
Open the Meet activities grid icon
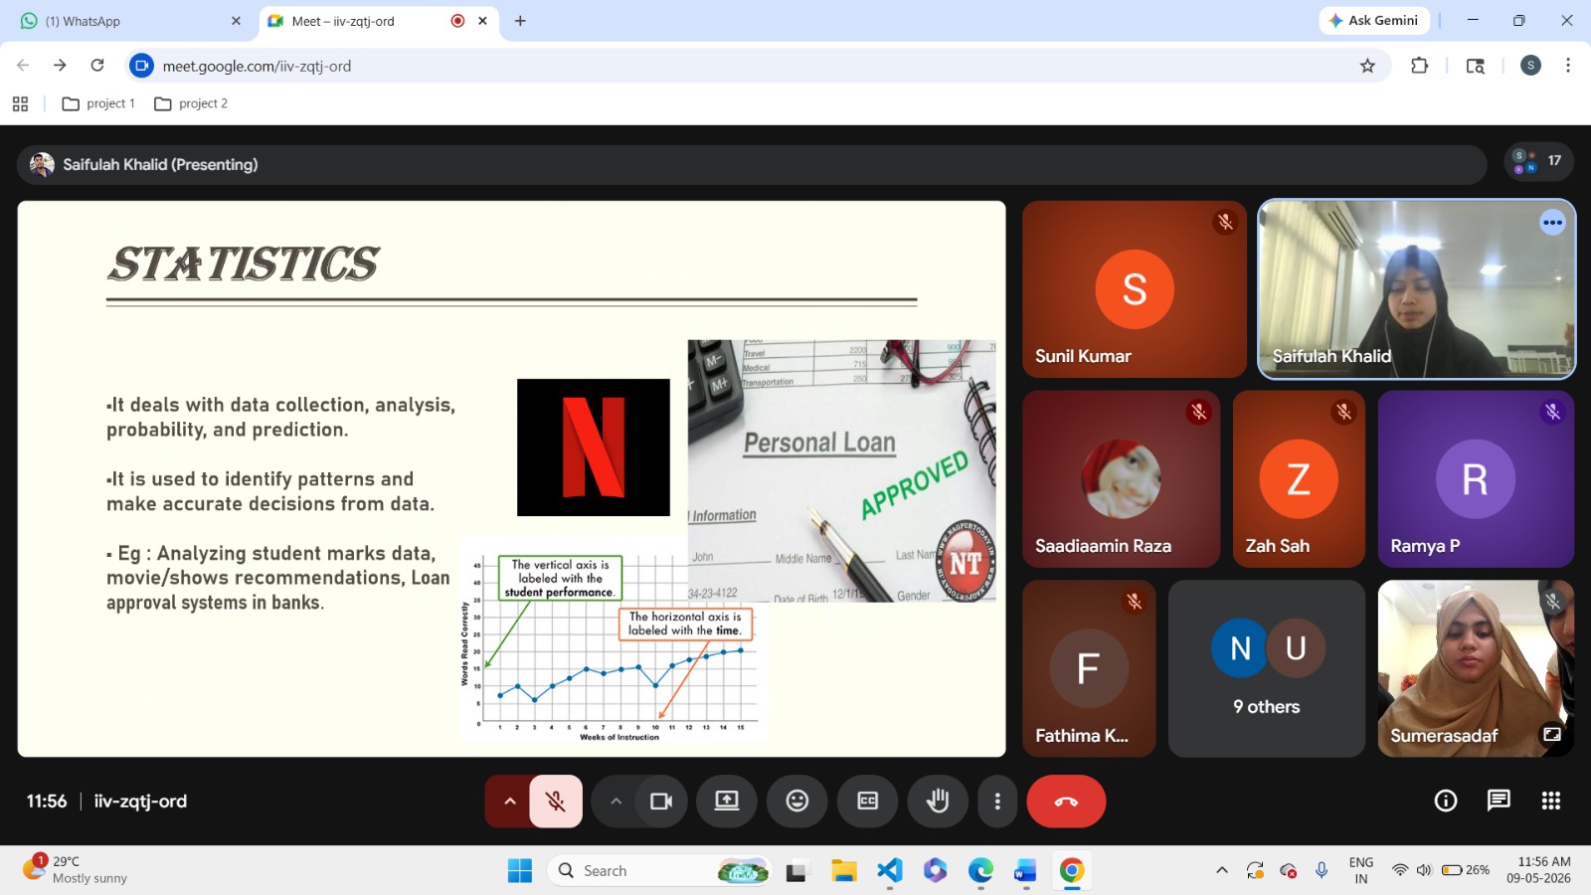pos(1551,802)
